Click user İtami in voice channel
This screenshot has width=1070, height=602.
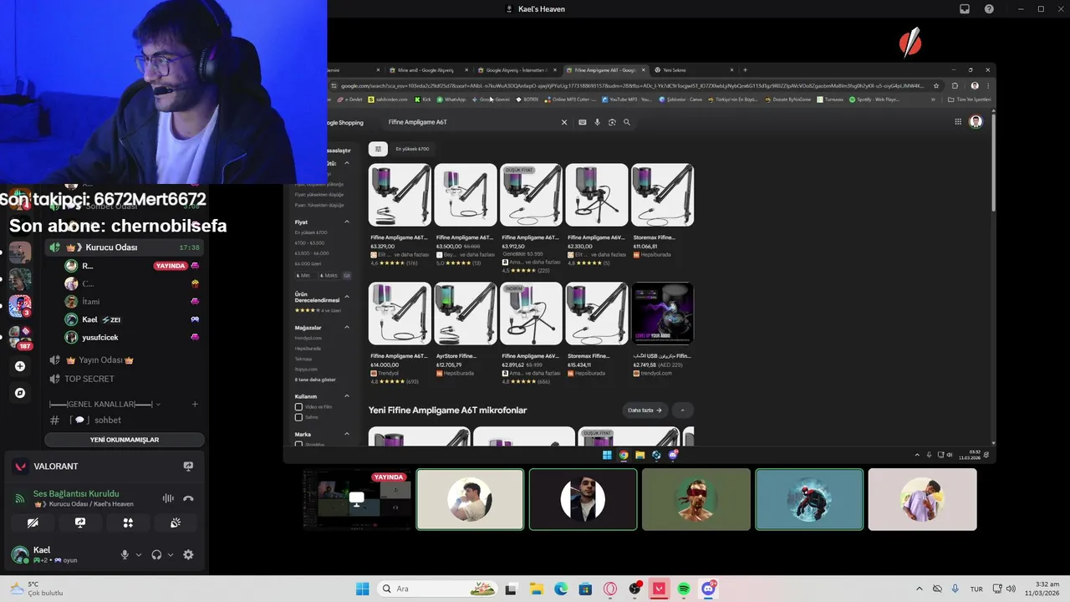pyautogui.click(x=90, y=302)
